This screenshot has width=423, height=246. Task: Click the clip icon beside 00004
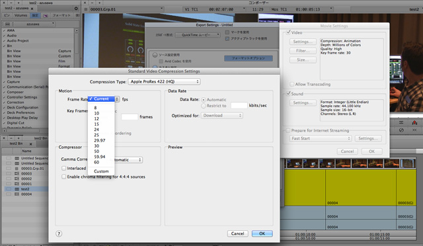(x=17, y=194)
